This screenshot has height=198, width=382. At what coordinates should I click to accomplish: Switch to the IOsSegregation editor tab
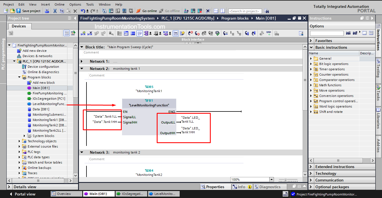pyautogui.click(x=131, y=194)
